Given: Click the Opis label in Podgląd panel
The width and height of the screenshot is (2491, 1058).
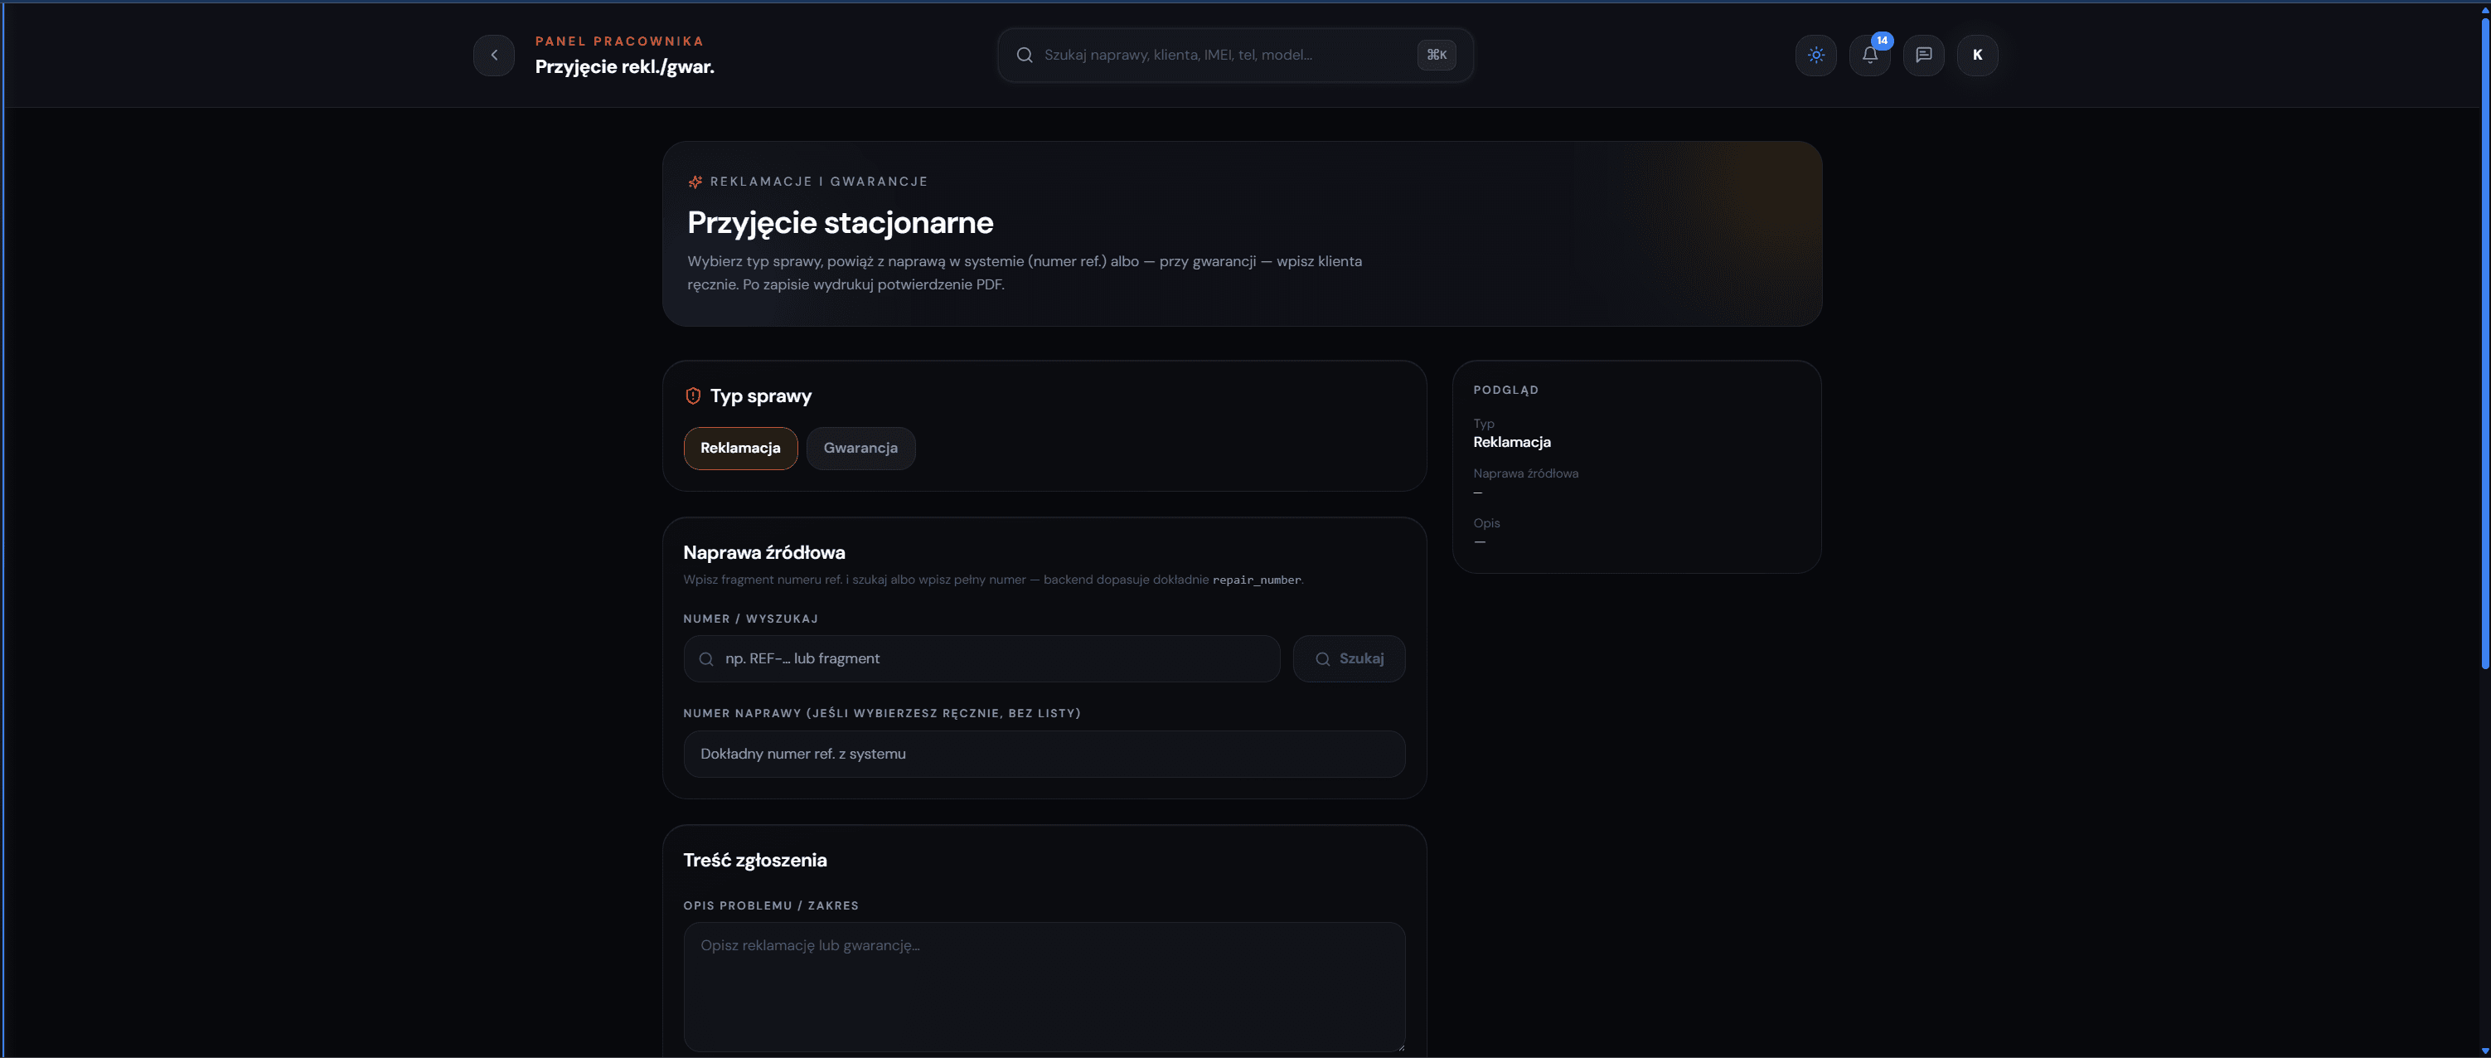Looking at the screenshot, I should click(x=1485, y=523).
